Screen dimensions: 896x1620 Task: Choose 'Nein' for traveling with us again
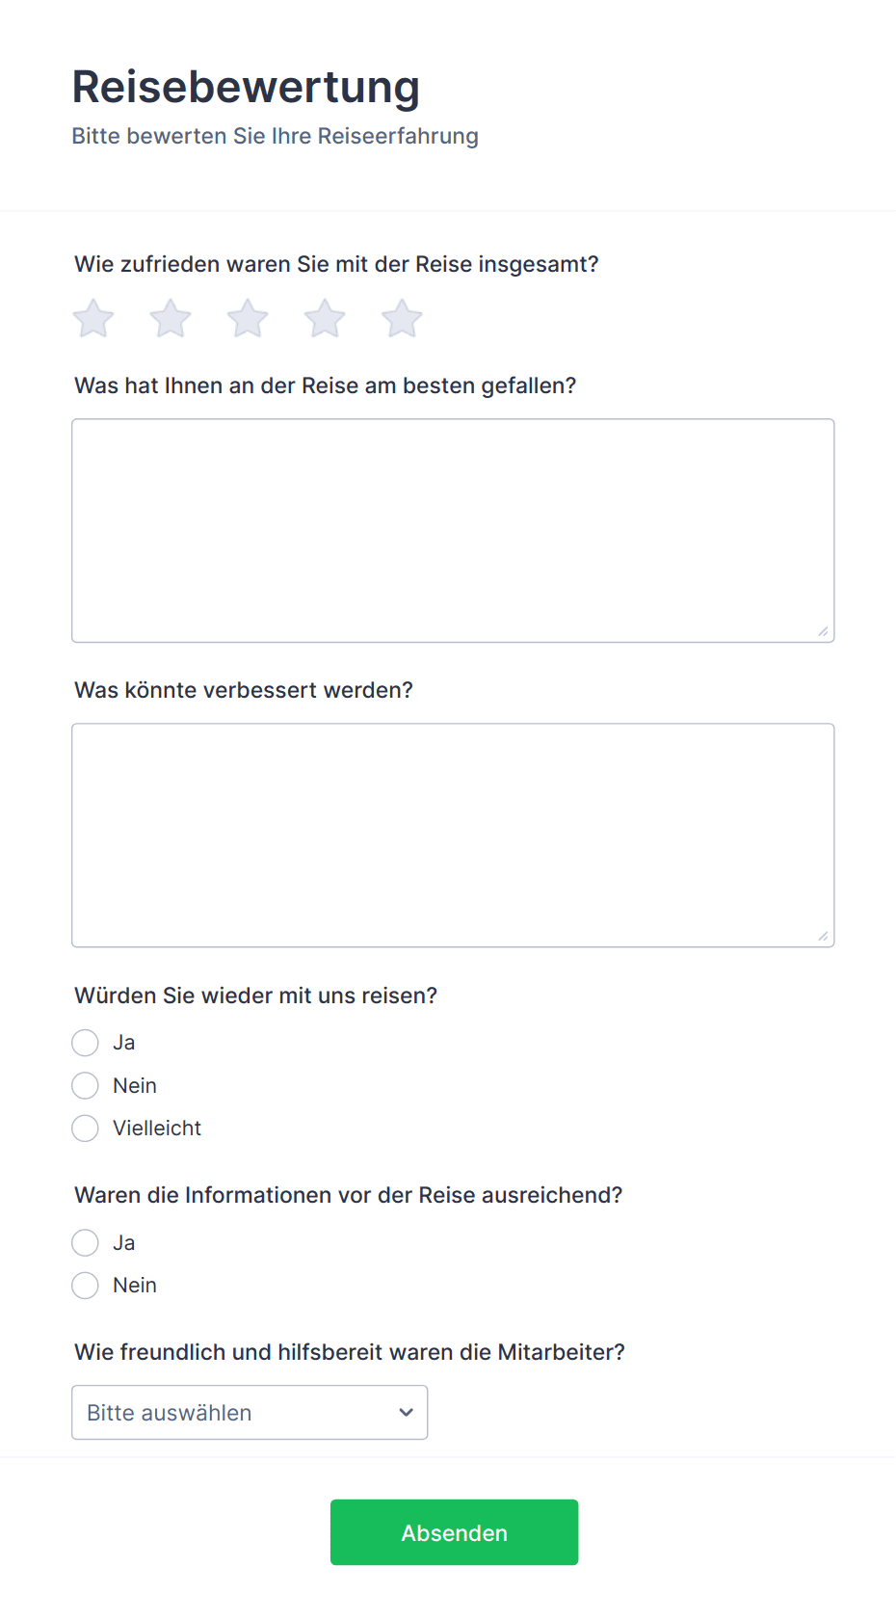[86, 1086]
